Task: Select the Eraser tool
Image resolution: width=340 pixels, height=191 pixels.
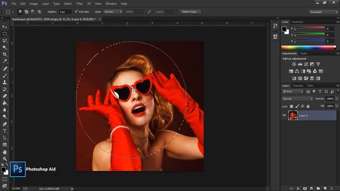Action: pyautogui.click(x=5, y=96)
